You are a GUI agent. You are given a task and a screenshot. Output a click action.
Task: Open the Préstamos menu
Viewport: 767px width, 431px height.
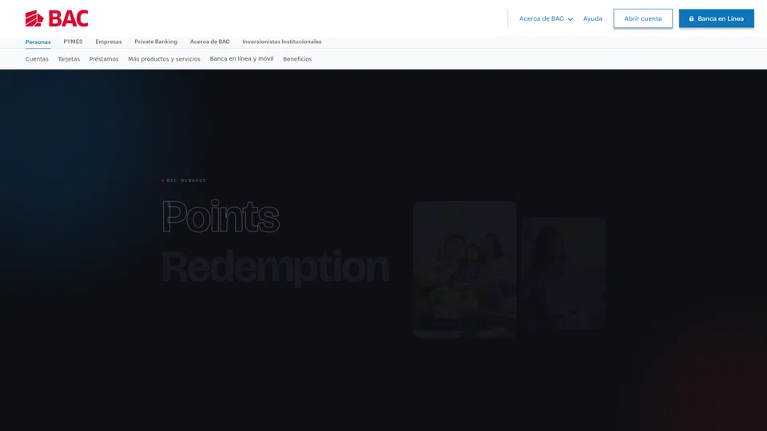coord(104,59)
